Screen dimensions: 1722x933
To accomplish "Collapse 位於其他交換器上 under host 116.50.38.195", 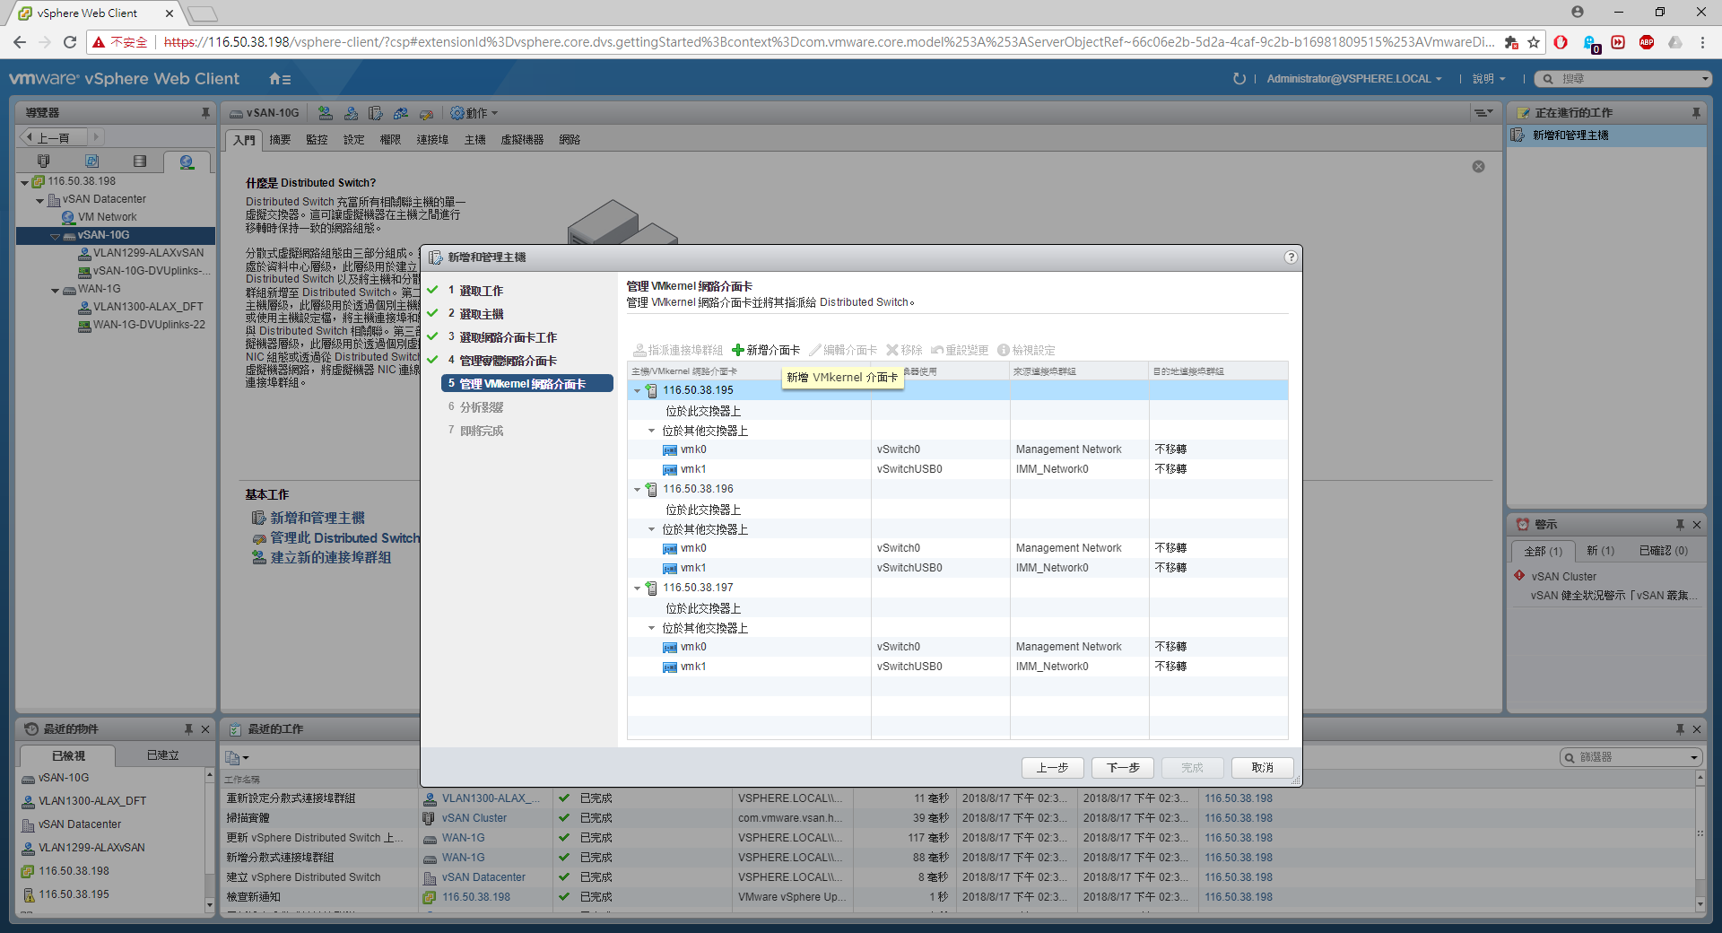I will click(652, 431).
